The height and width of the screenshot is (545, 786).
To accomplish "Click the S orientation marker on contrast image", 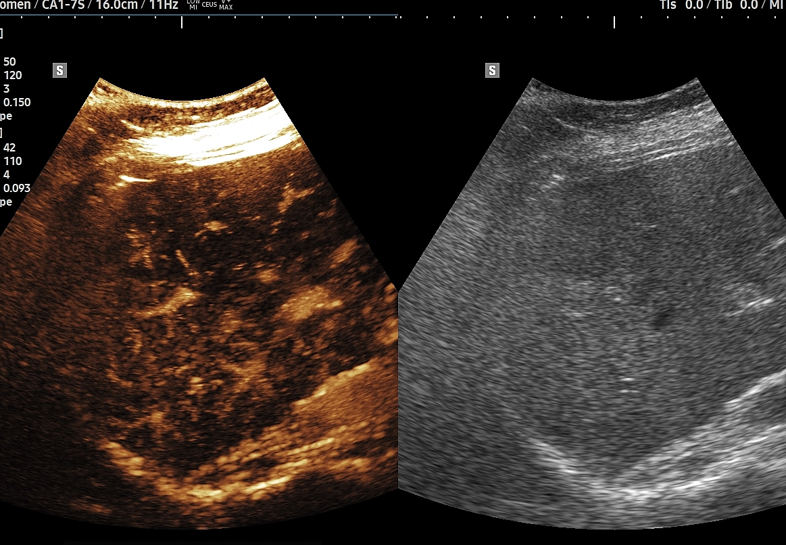I will click(59, 71).
